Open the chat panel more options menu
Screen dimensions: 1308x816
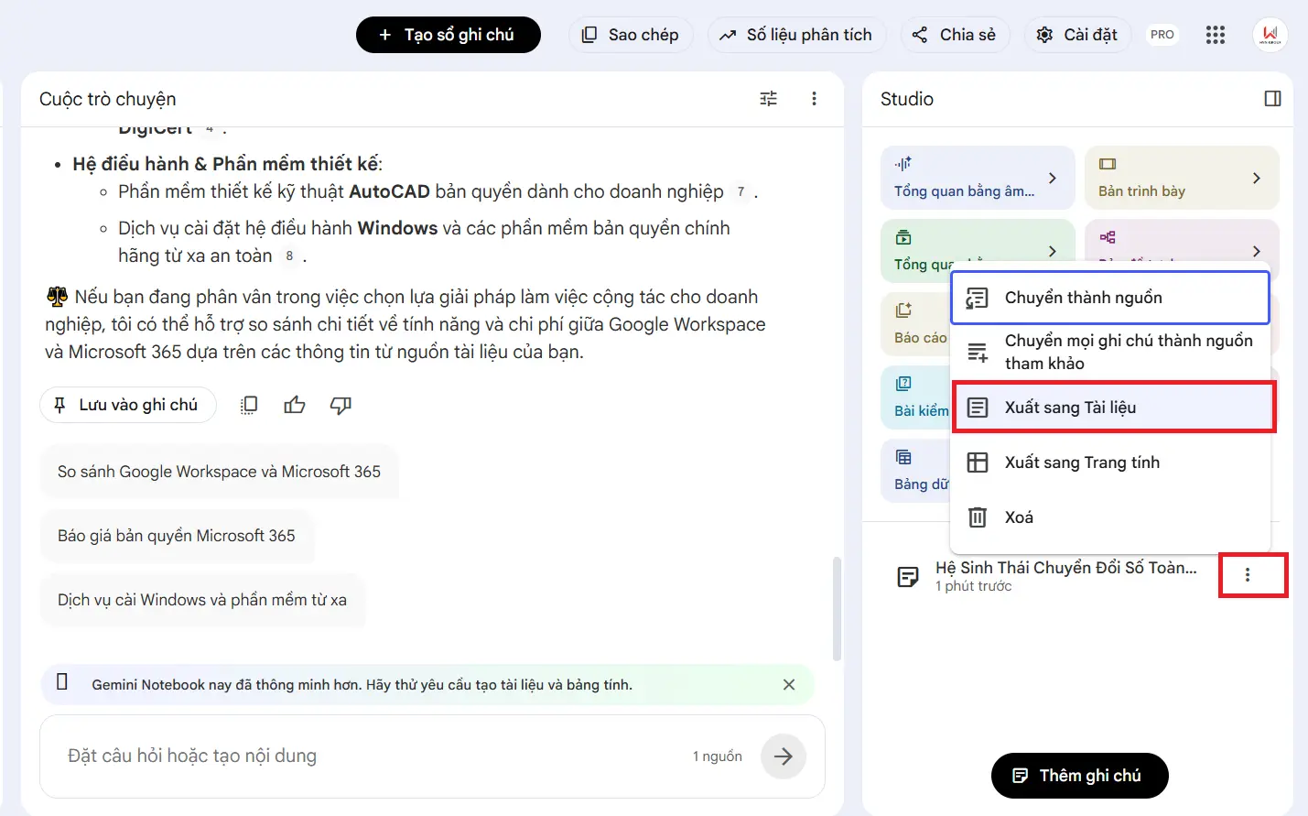814,99
